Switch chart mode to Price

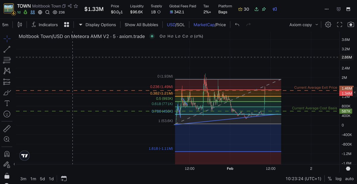pyautogui.click(x=221, y=25)
